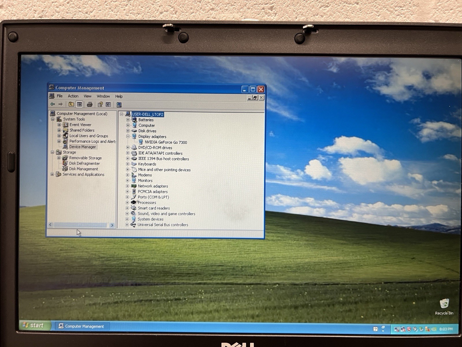Click the Processors category icon

(133, 202)
